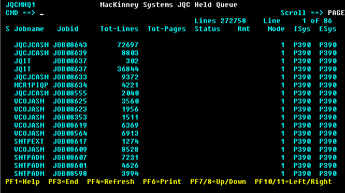Click the Jobid column header
This screenshot has height=193, width=345.
click(68, 29)
